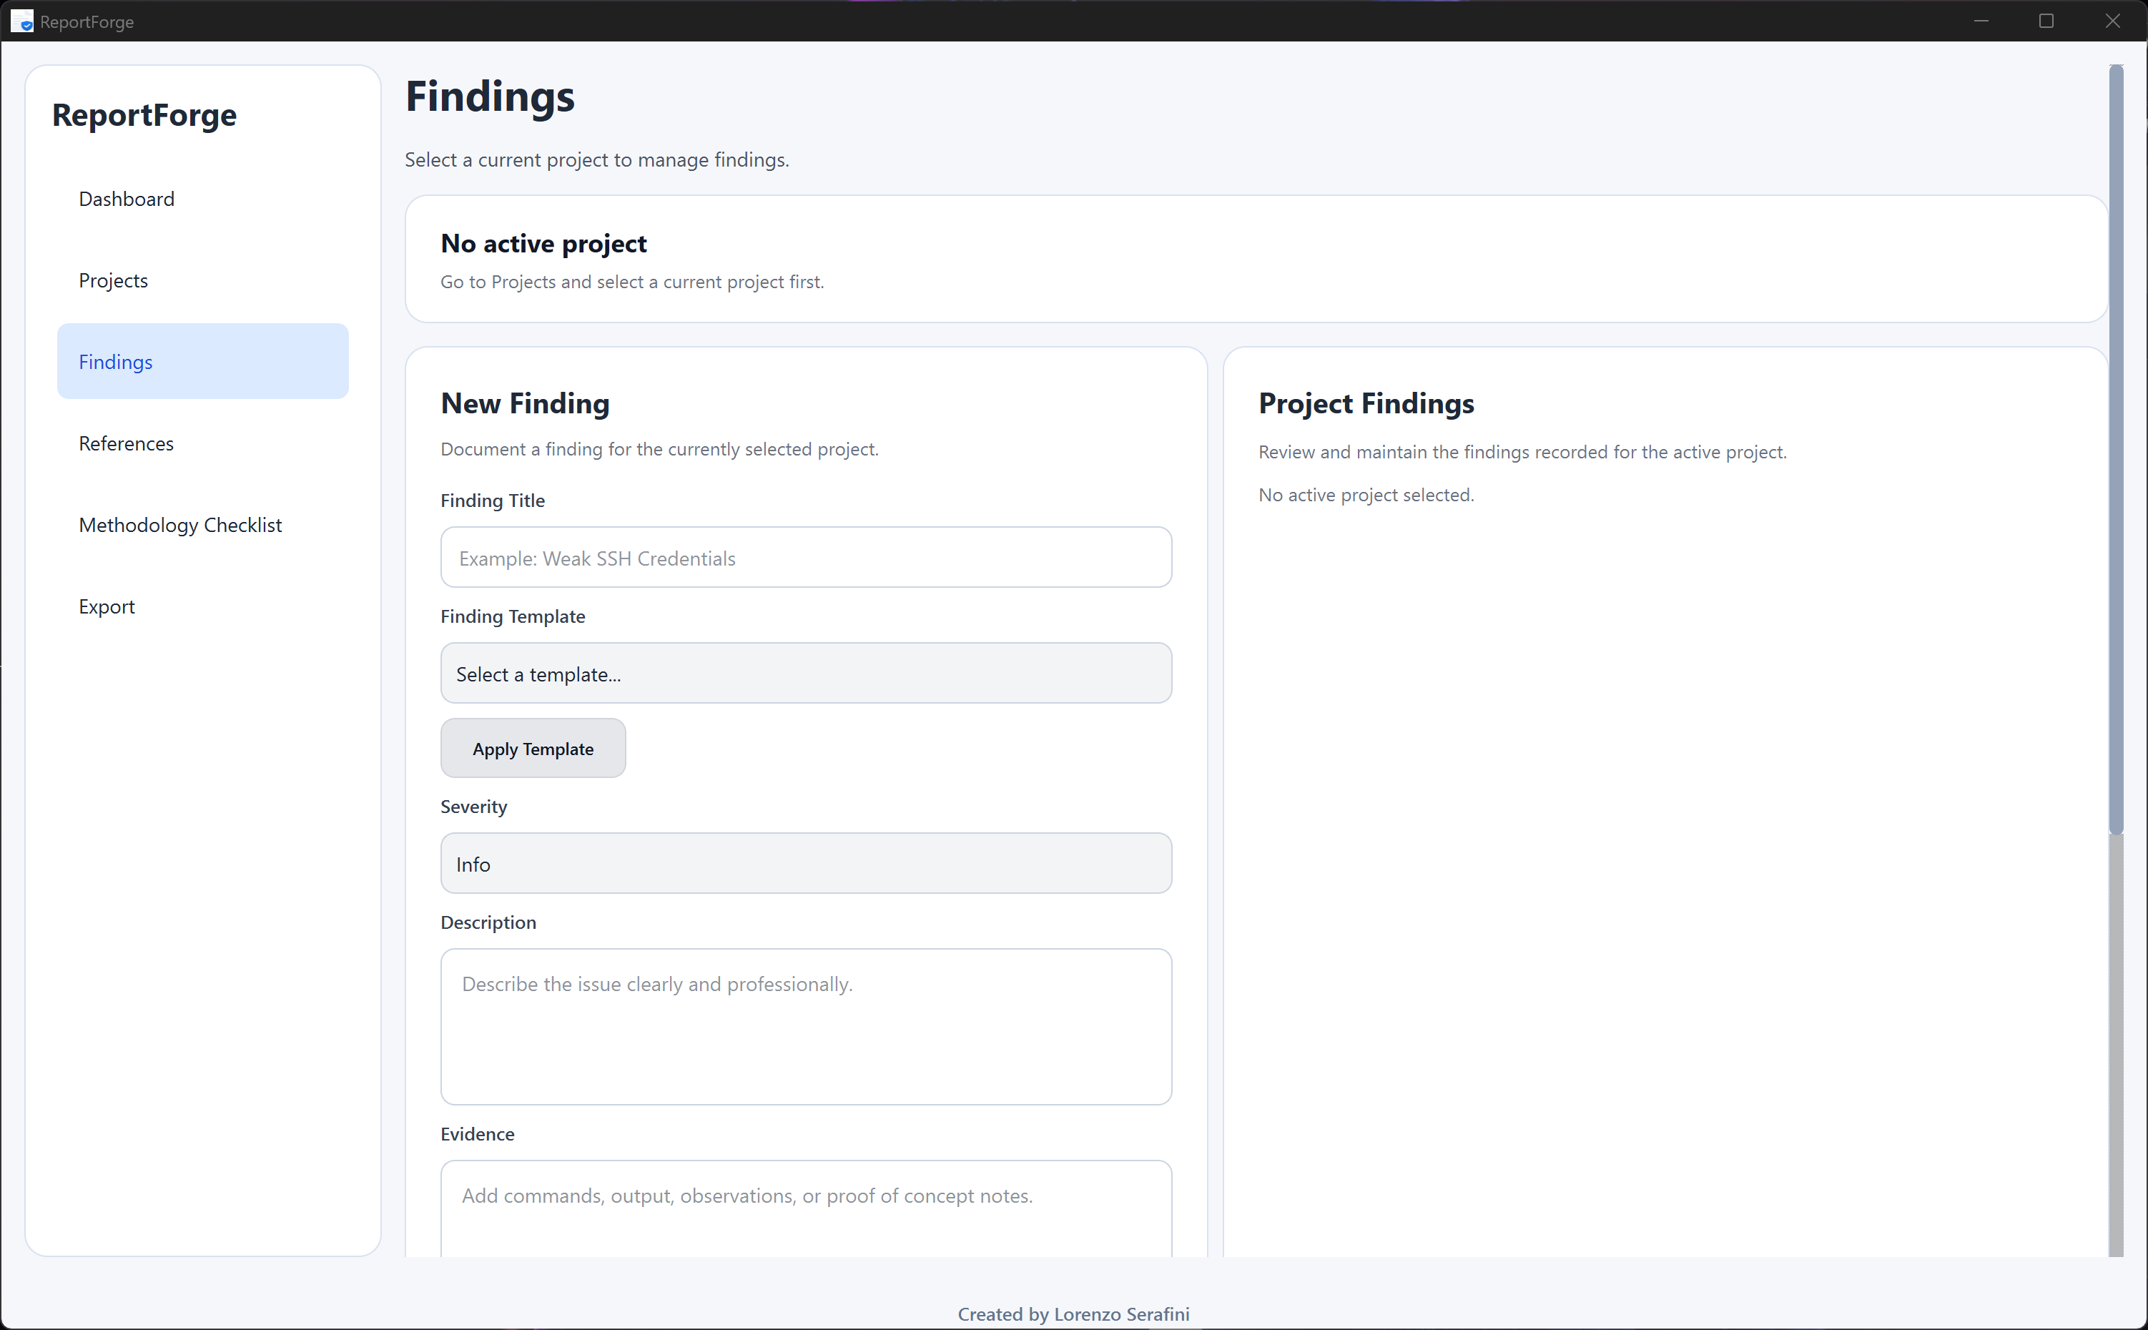This screenshot has height=1330, width=2148.
Task: Maximize the ReportForge window
Action: click(x=2046, y=21)
